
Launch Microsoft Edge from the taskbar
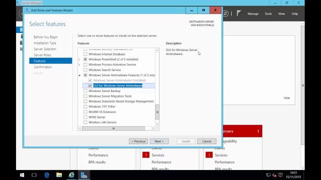pyautogui.click(x=47, y=175)
